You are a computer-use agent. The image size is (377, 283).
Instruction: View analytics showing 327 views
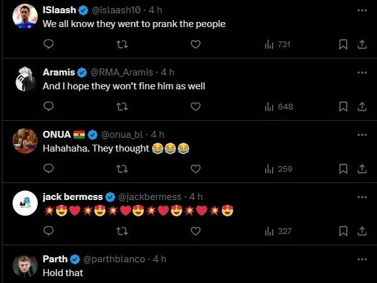(278, 231)
